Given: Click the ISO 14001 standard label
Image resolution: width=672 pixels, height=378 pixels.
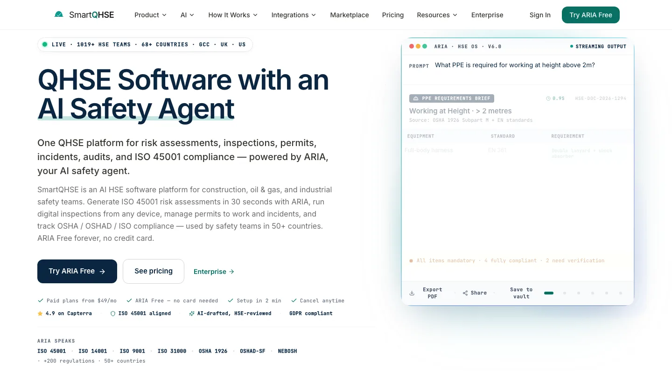Looking at the screenshot, I should 93,351.
